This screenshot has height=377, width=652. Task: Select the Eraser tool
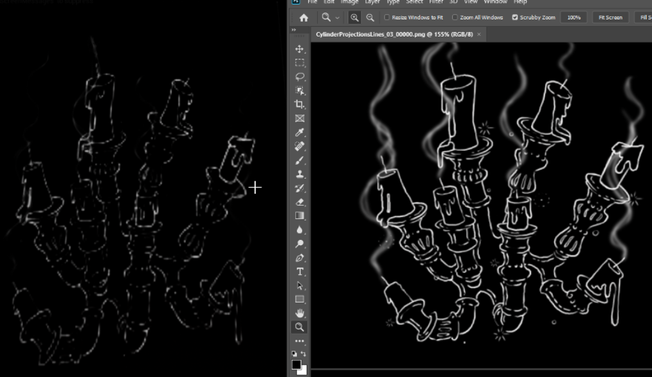point(300,202)
